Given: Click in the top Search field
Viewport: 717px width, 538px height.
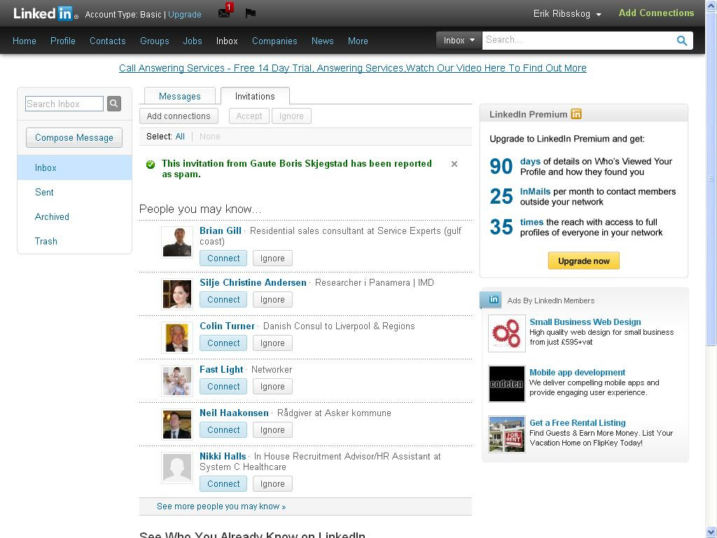Looking at the screenshot, I should click(578, 40).
